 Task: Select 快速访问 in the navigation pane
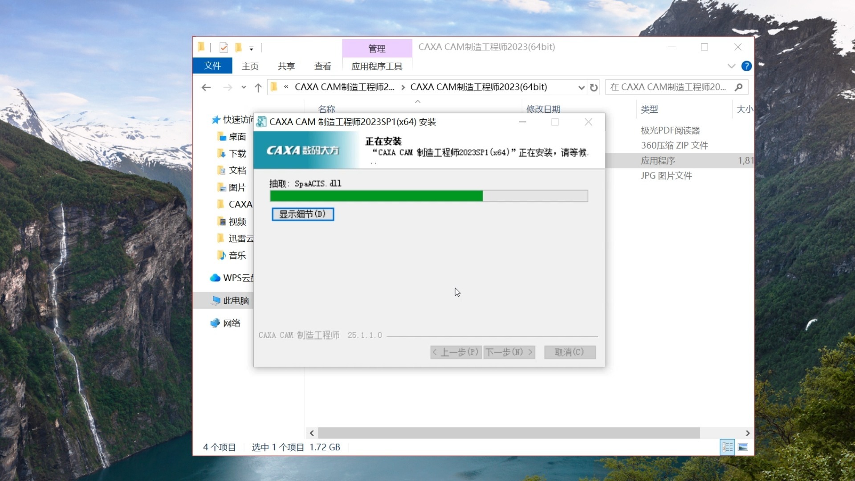[232, 120]
